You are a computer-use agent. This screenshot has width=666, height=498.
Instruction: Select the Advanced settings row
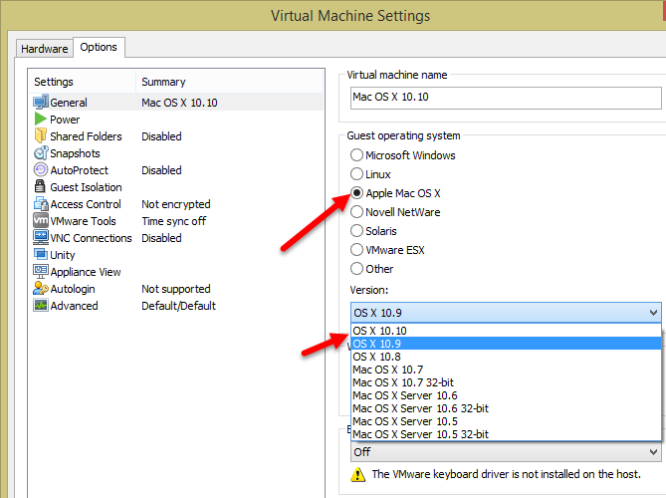pyautogui.click(x=75, y=306)
